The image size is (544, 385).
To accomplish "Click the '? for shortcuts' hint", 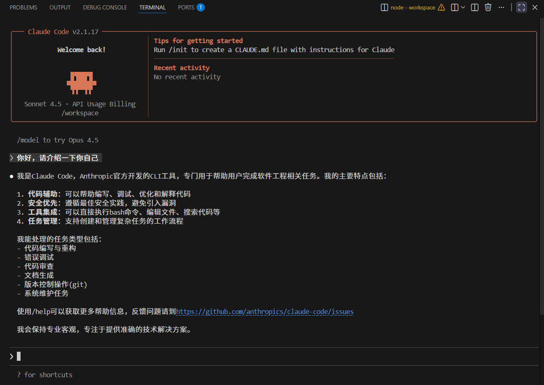I will pyautogui.click(x=45, y=375).
